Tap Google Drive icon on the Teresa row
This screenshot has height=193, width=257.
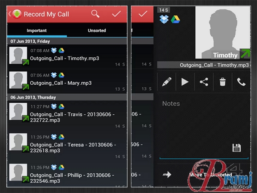[61, 137]
